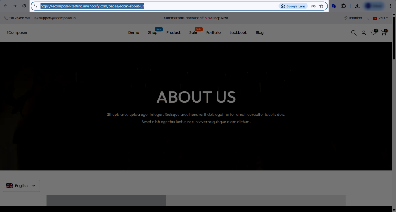Open Google Lens from the address bar

pos(293,6)
